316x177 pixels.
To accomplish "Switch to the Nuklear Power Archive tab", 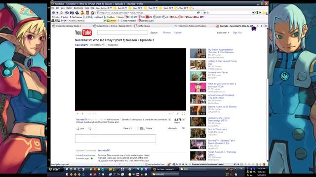I will tap(113, 26).
